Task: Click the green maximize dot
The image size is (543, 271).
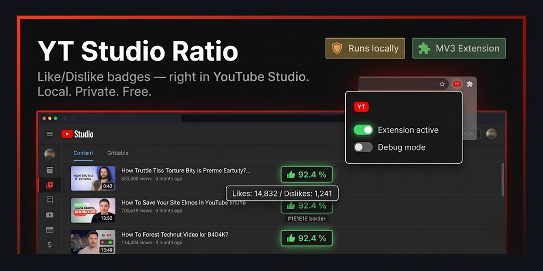Action: click(56, 119)
